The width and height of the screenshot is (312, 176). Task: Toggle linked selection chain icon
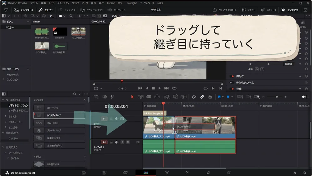pyautogui.click(x=202, y=97)
